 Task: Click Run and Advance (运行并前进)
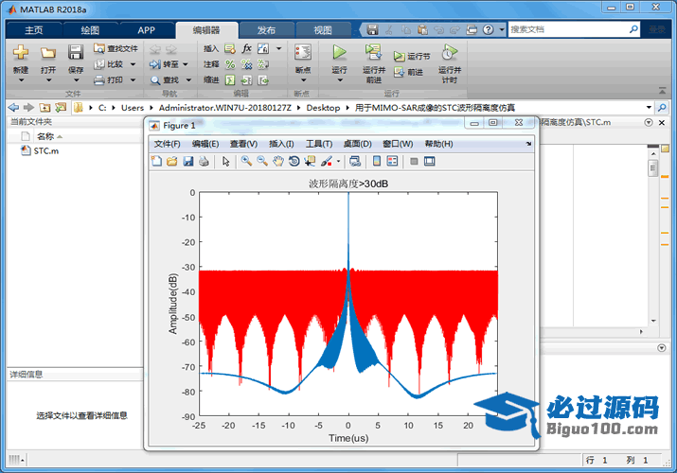pyautogui.click(x=373, y=63)
